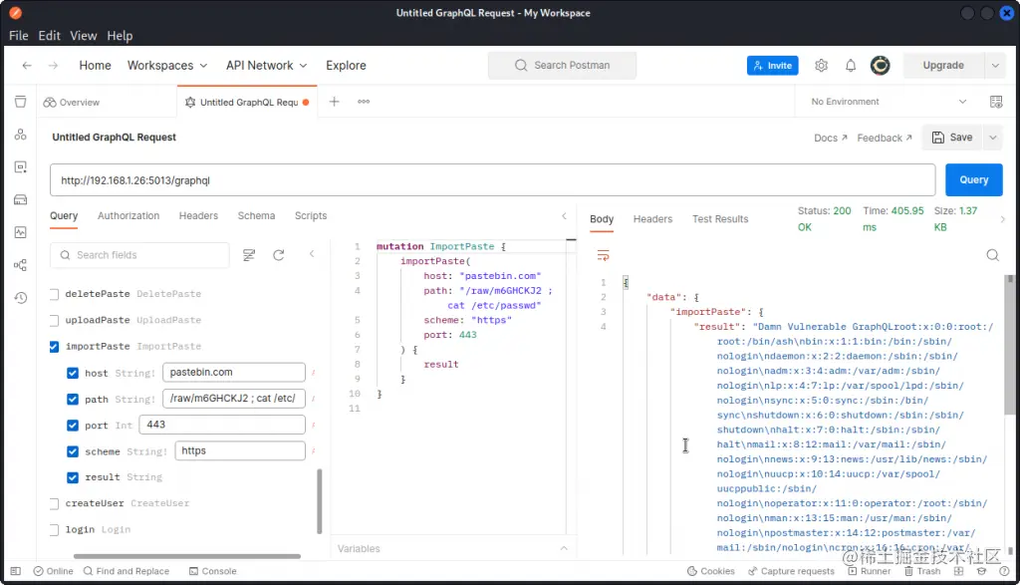Open the No Environment selector
1020x585 pixels.
coord(889,102)
